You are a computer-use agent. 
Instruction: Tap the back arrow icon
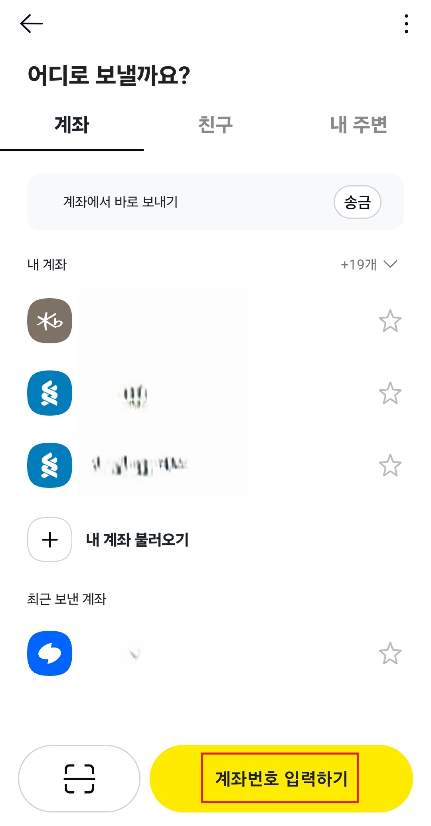32,24
